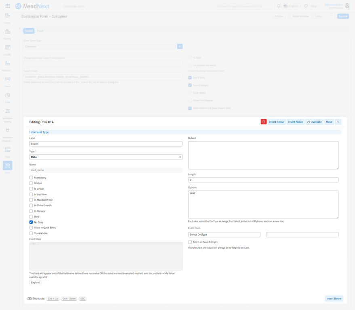
Task: Enable the Mandatory checkbox
Action: coord(31,178)
